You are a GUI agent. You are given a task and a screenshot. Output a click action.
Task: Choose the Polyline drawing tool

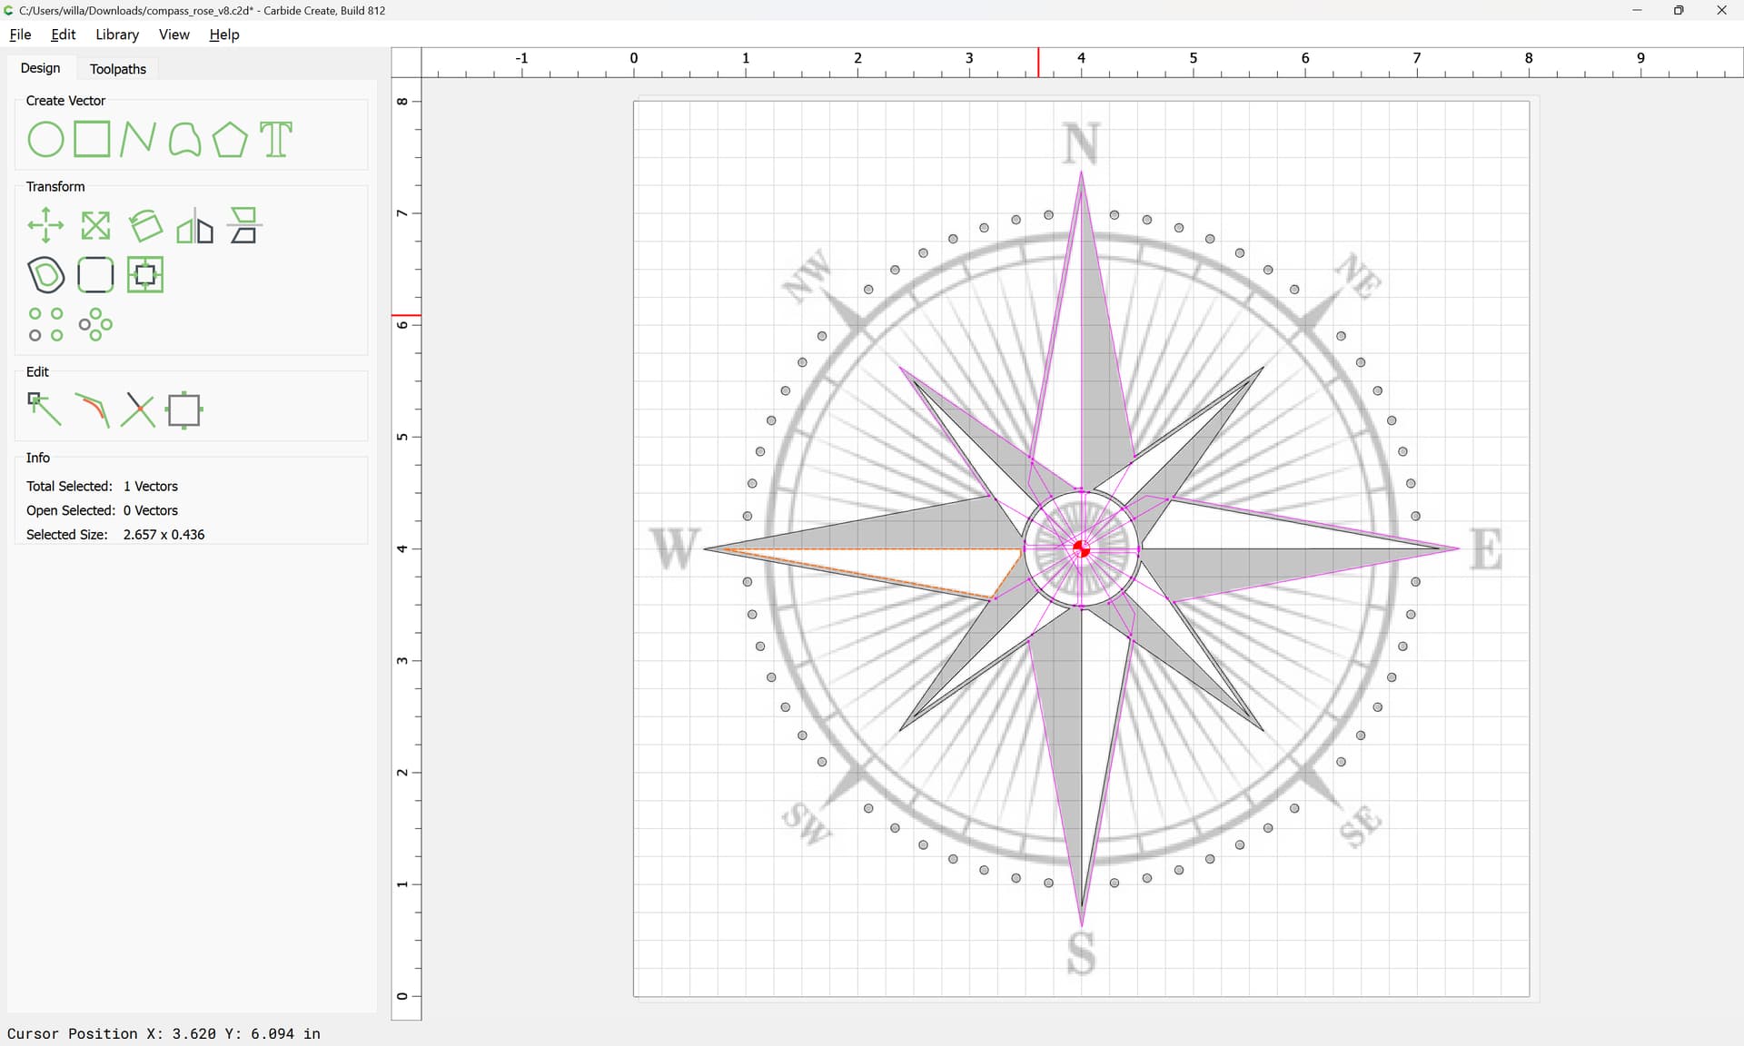(x=137, y=140)
